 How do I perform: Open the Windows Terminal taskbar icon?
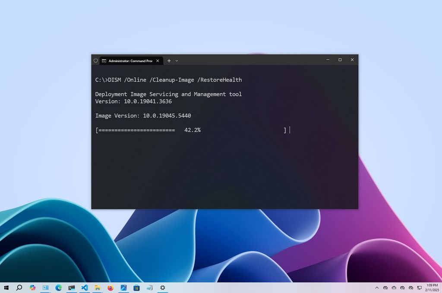pos(71,288)
